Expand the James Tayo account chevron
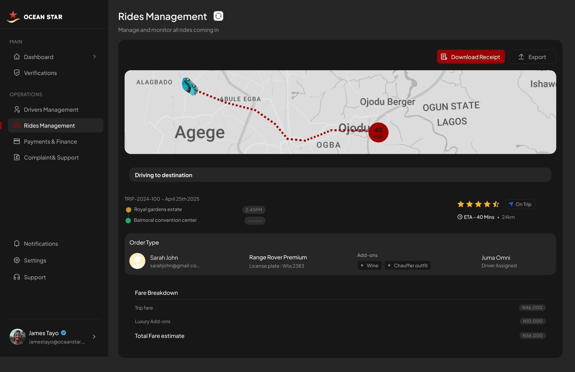This screenshot has width=575, height=372. coord(94,337)
